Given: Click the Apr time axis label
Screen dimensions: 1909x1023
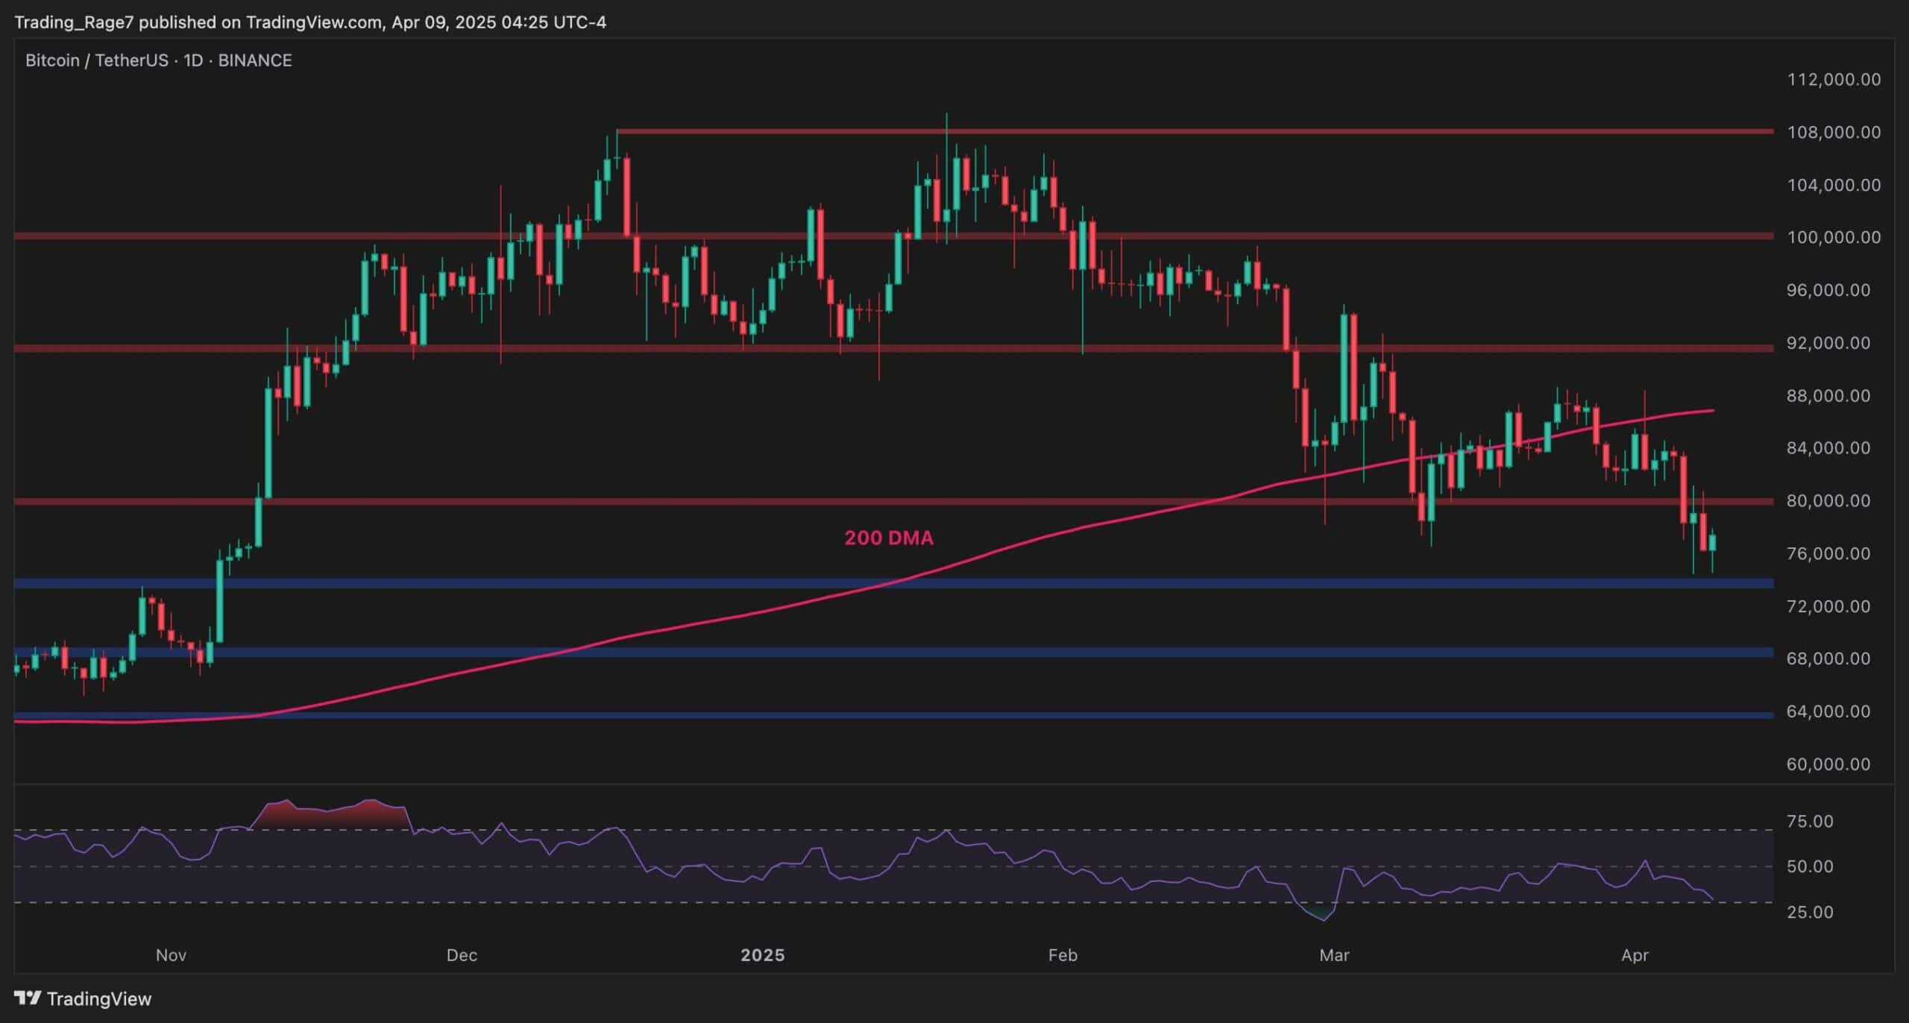Looking at the screenshot, I should coord(1635,954).
